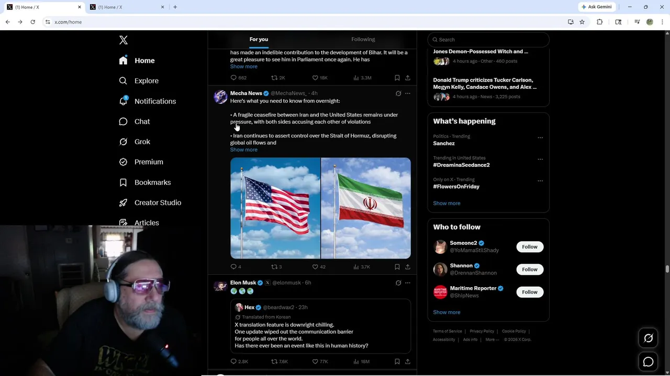
Task: Open Bookmarks icon in sidebar
Action: (123, 182)
